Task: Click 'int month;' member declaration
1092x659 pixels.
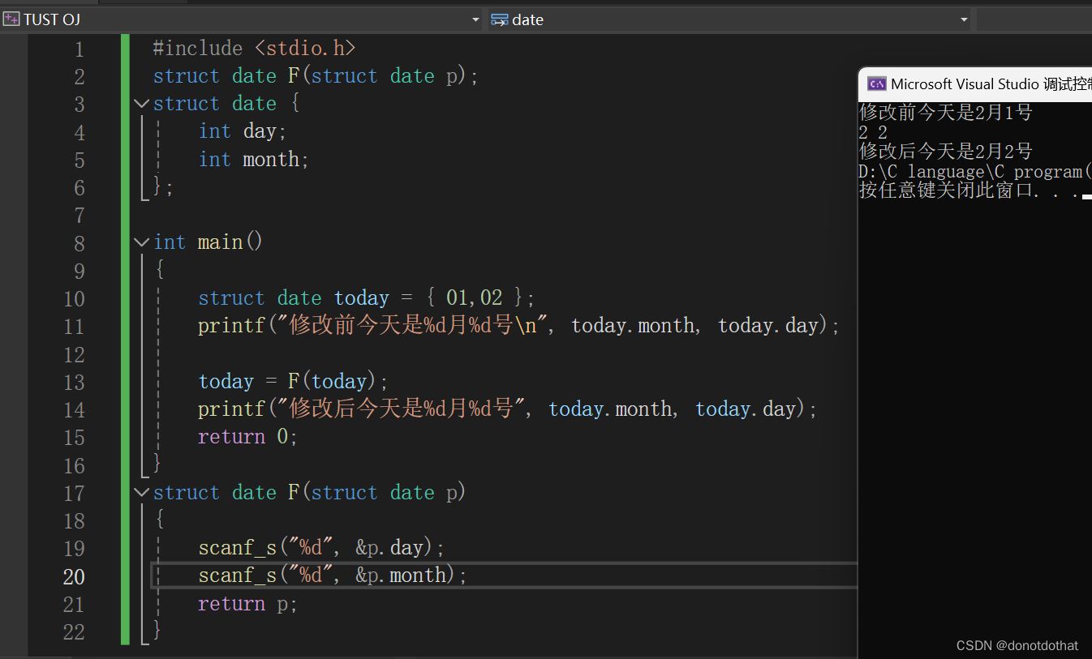Action: pyautogui.click(x=254, y=160)
